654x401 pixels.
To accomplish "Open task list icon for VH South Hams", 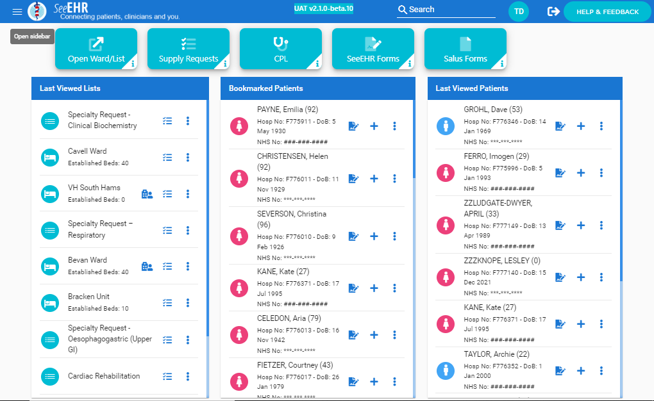I will pyautogui.click(x=167, y=194).
